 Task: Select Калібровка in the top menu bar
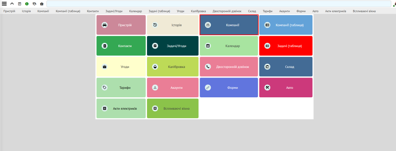pyautogui.click(x=198, y=11)
